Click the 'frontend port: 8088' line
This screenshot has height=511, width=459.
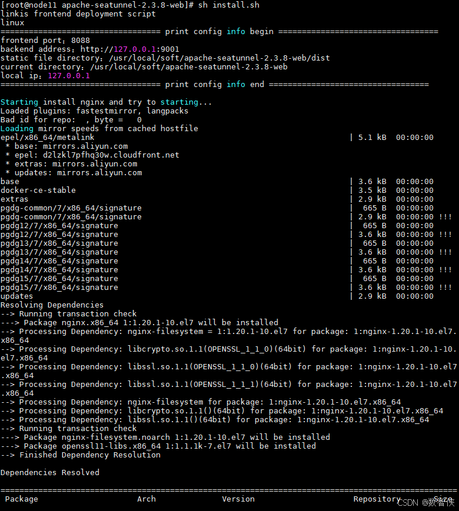click(x=45, y=40)
